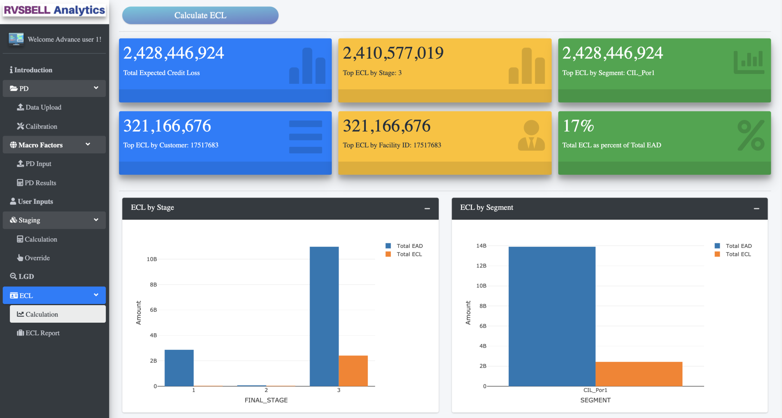Click the monitor avatar icon beside Welcome text
This screenshot has width=782, height=418.
pos(16,39)
